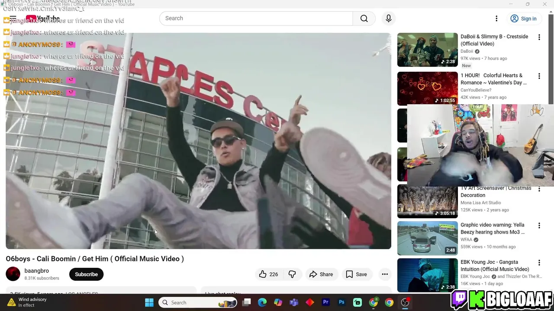Open Chrome with profile badge on taskbar
554x311 pixels.
click(374, 302)
